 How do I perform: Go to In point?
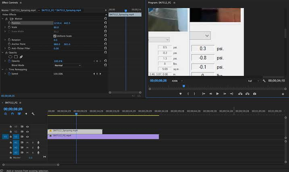(x=203, y=94)
